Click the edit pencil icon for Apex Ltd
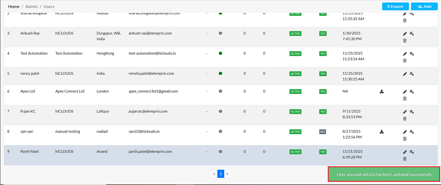 [x=405, y=92]
